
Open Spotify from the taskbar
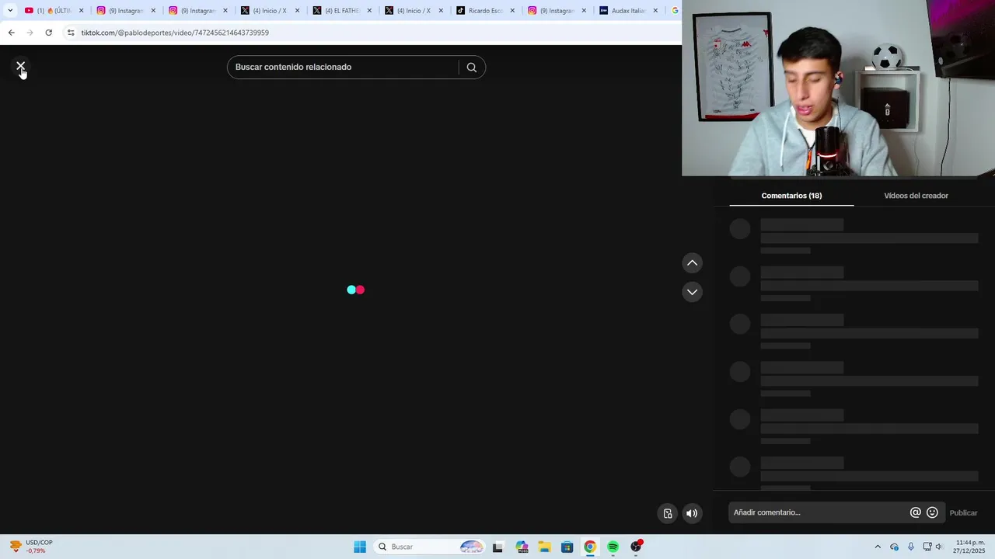(613, 547)
